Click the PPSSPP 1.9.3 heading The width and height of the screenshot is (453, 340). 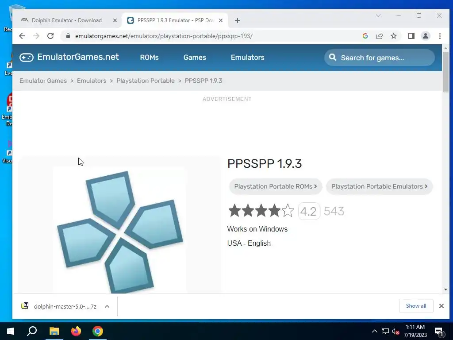[265, 163]
